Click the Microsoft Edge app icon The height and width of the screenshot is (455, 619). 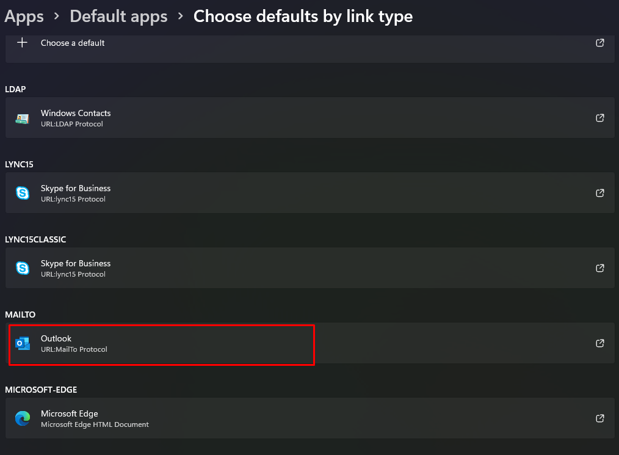[x=23, y=418]
